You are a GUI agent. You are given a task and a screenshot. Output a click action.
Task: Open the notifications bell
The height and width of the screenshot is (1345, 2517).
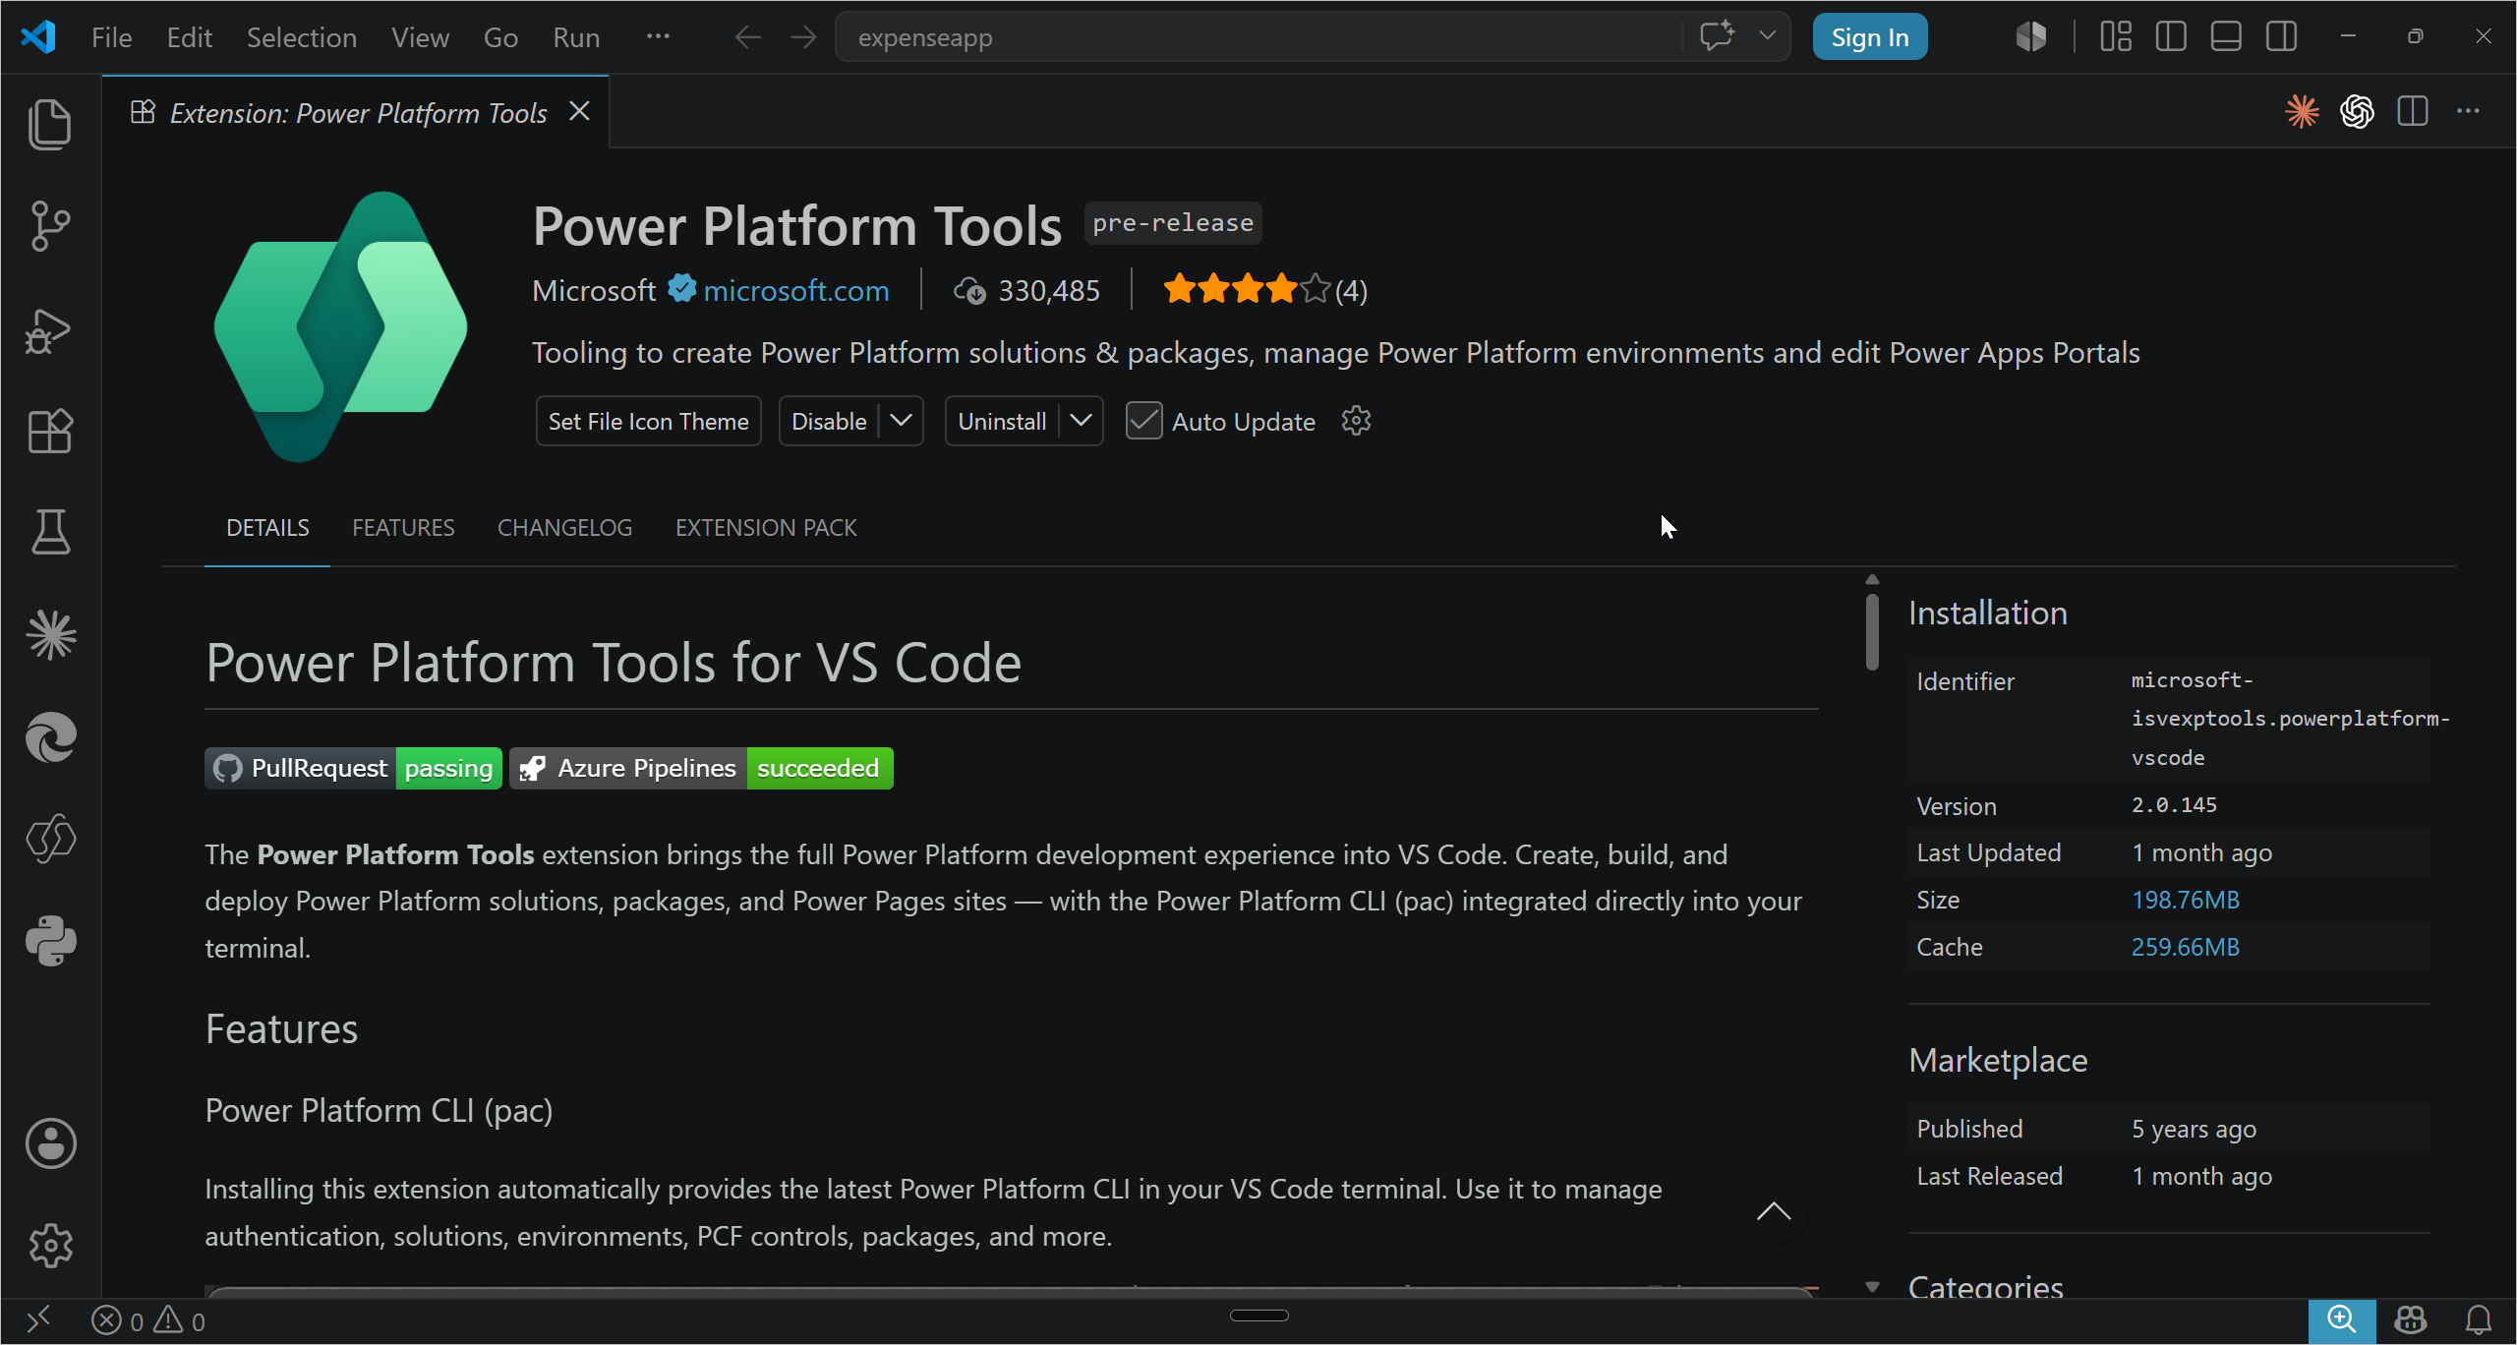point(2479,1320)
